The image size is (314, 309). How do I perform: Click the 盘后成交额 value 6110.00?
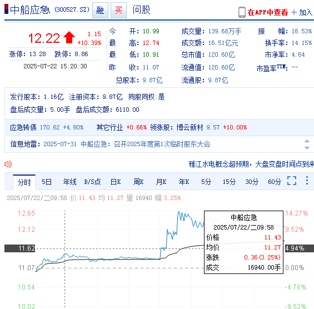pos(127,109)
